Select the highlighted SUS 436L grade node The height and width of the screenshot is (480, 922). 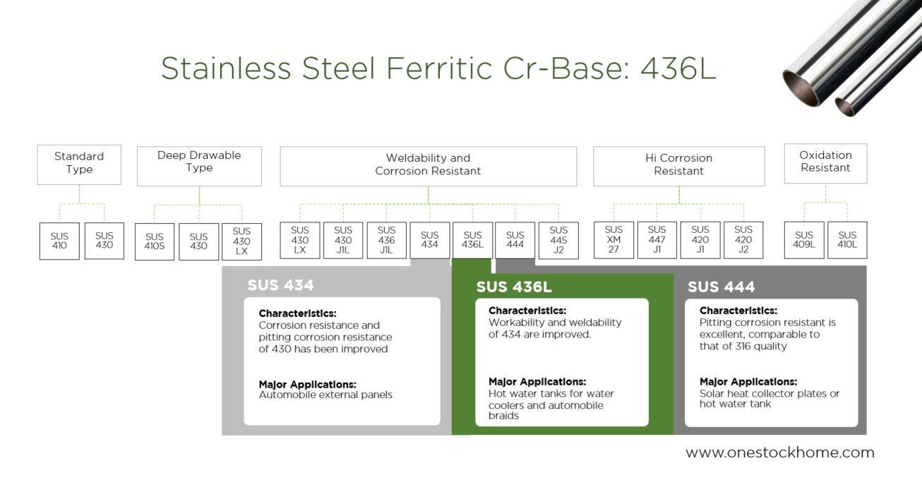(x=472, y=240)
